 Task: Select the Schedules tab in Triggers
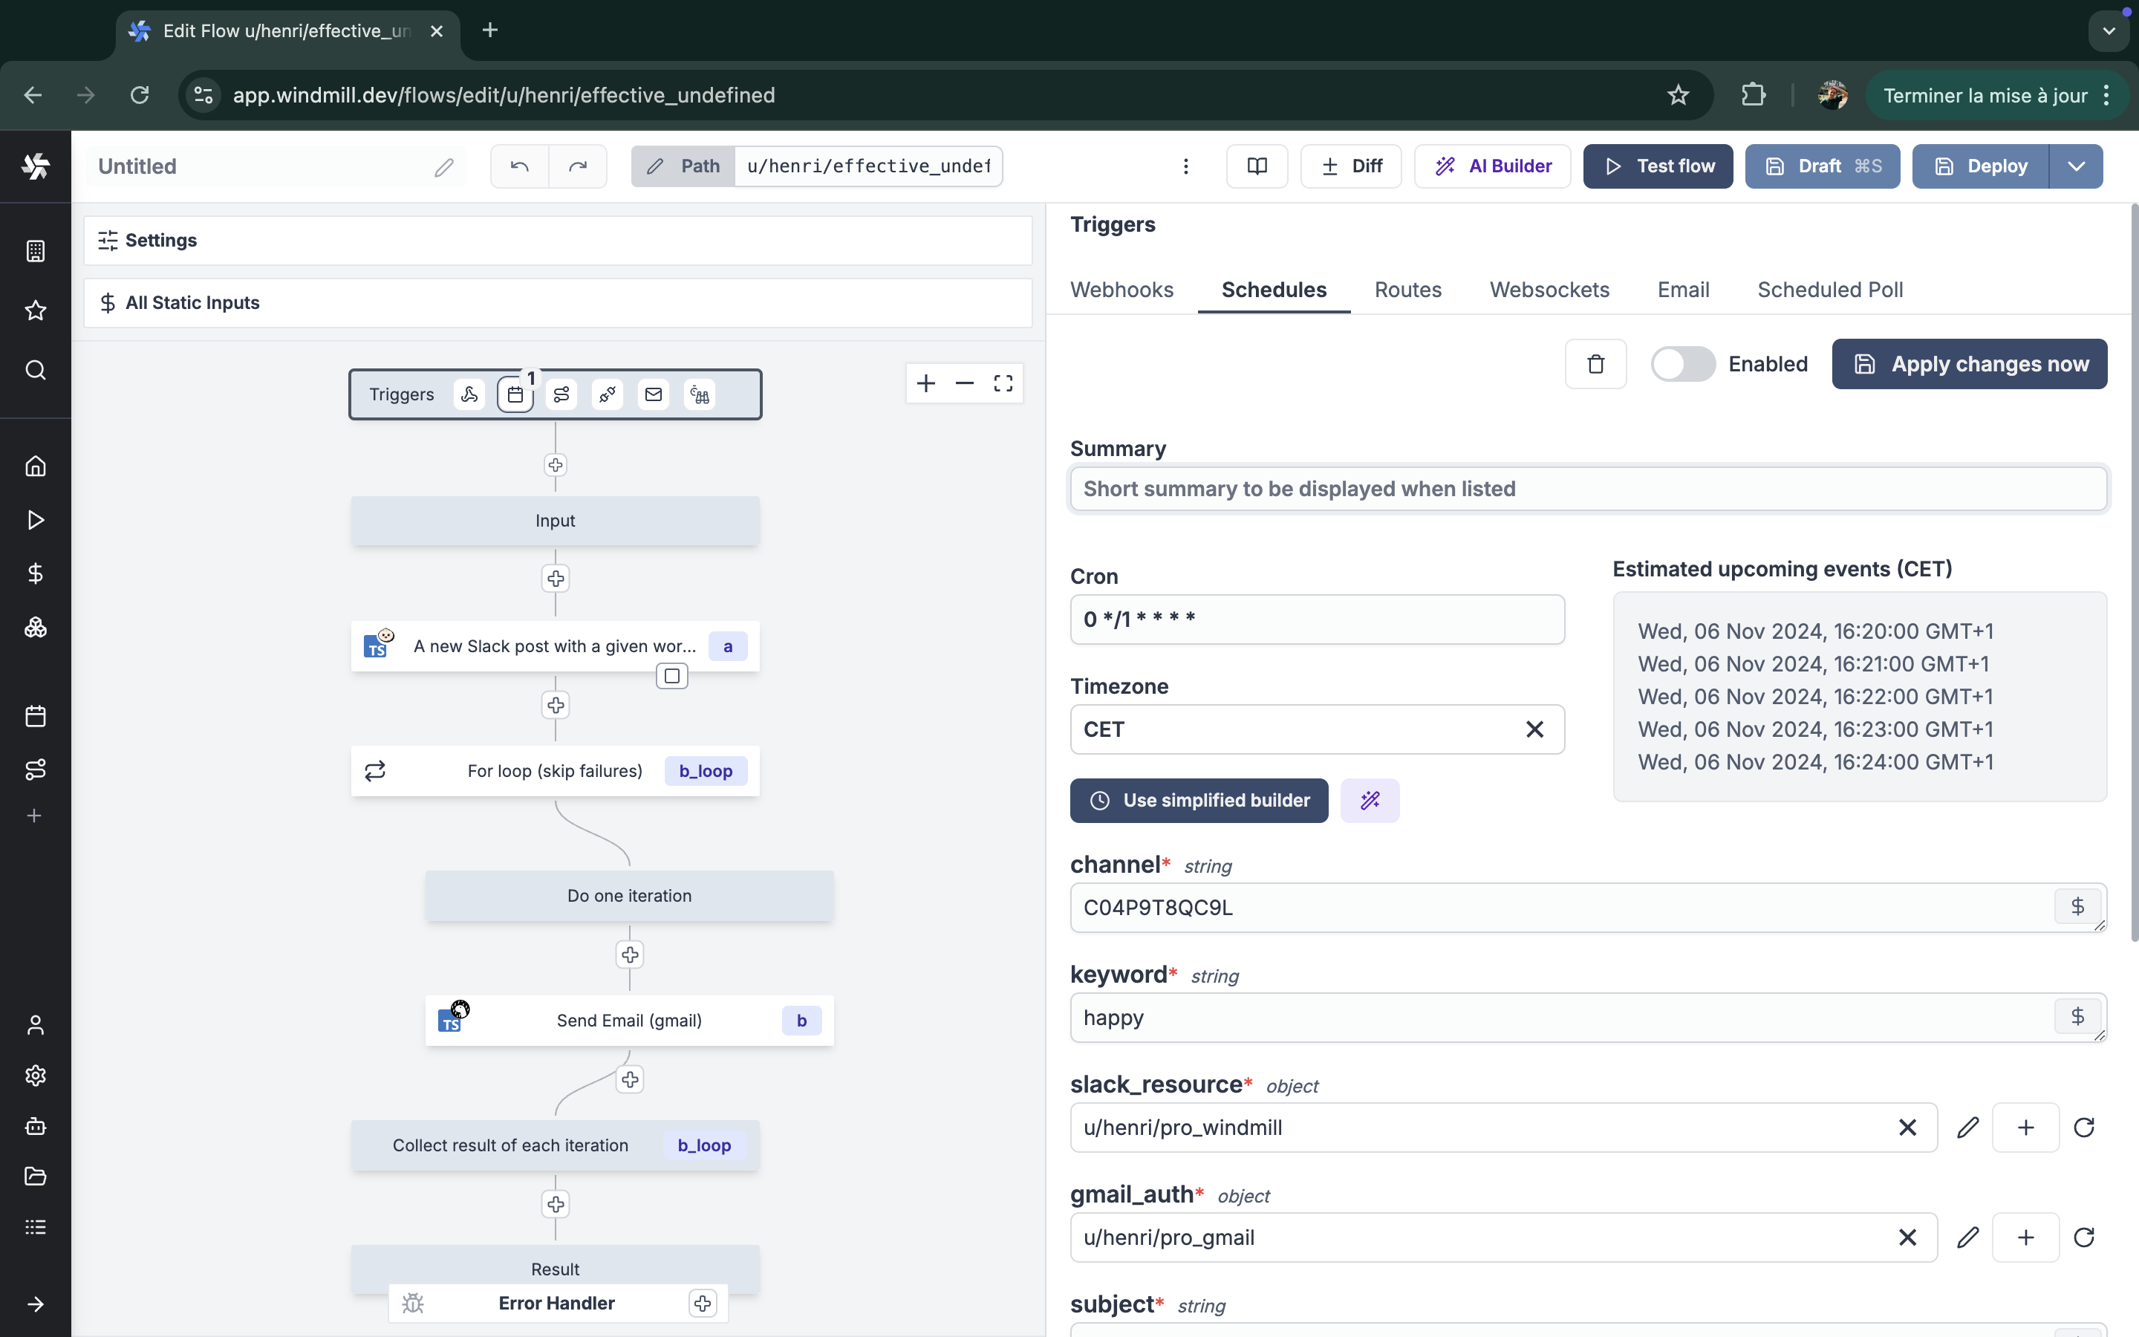pyautogui.click(x=1272, y=290)
